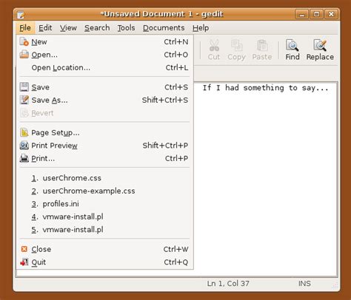This screenshot has width=351, height=300.
Task: Click the Ctrl+W shortcut text
Action: (x=175, y=249)
